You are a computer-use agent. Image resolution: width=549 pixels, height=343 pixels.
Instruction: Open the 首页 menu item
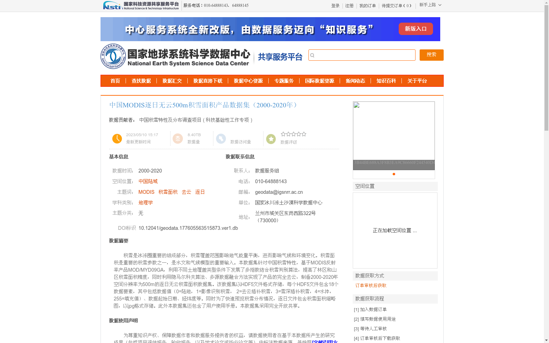pos(115,81)
